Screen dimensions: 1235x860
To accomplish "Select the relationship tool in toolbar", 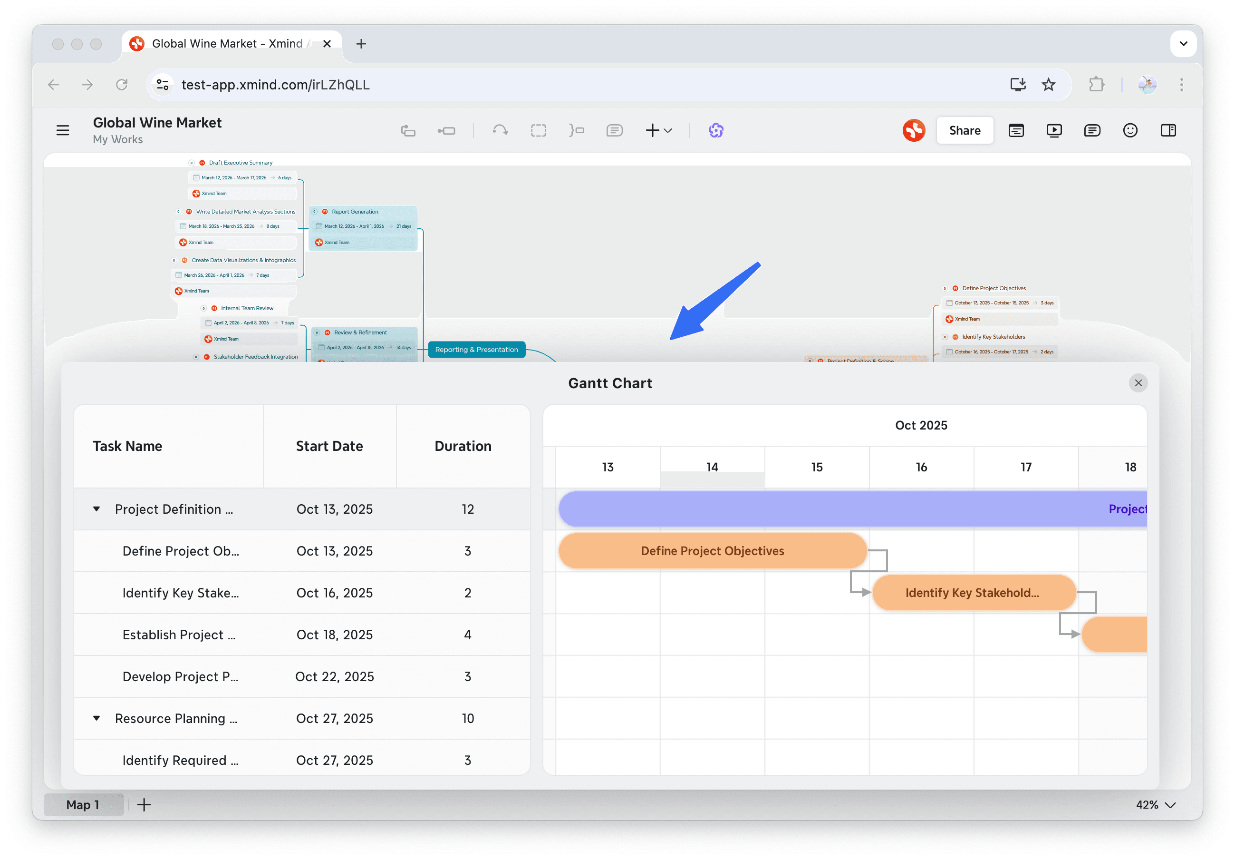I will [x=446, y=130].
